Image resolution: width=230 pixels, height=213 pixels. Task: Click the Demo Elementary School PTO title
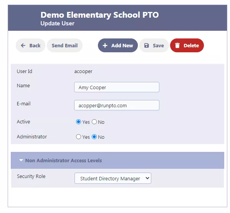tap(99, 15)
